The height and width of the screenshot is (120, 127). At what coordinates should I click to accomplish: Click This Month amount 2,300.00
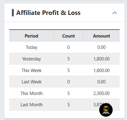[x=101, y=93]
